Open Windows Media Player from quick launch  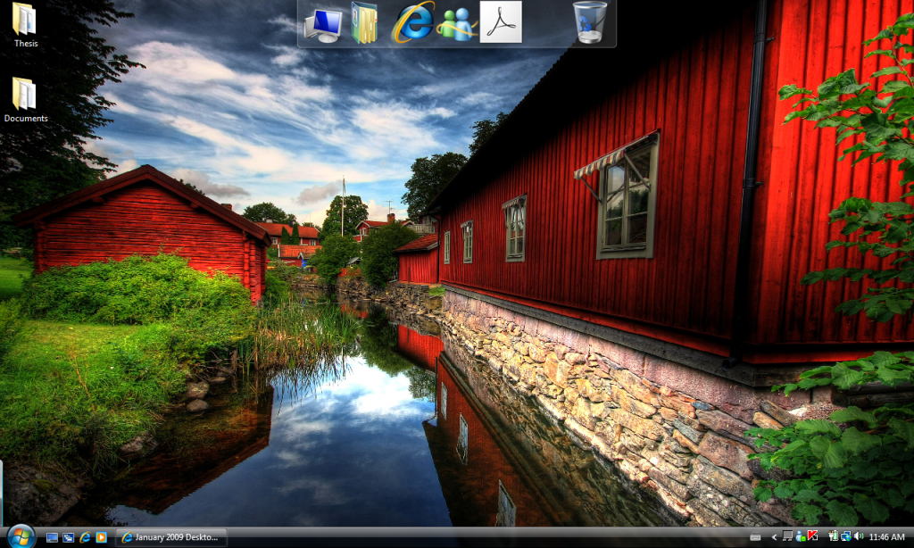[x=101, y=537]
